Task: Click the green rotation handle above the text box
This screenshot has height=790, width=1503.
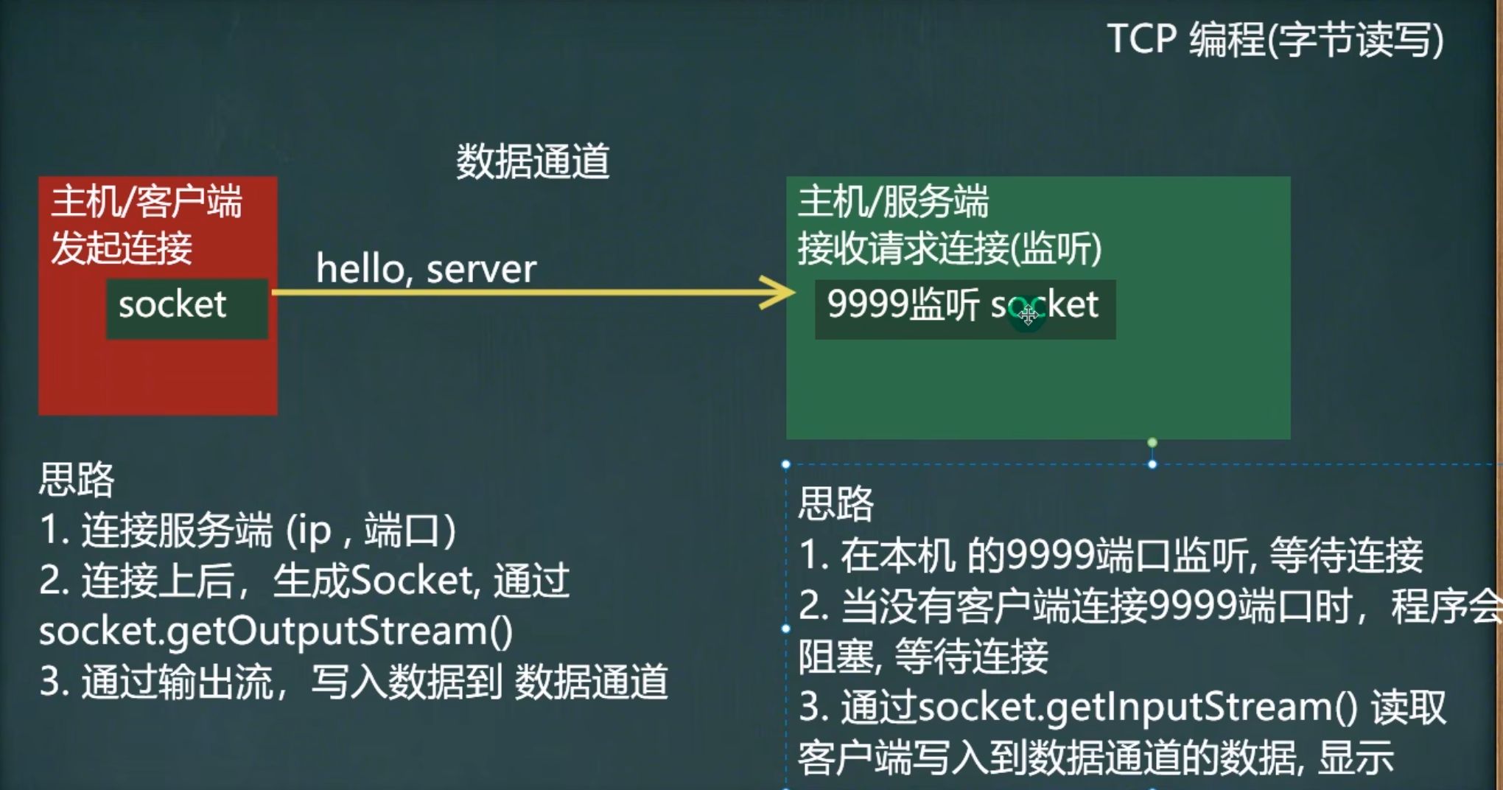Action: point(1152,442)
